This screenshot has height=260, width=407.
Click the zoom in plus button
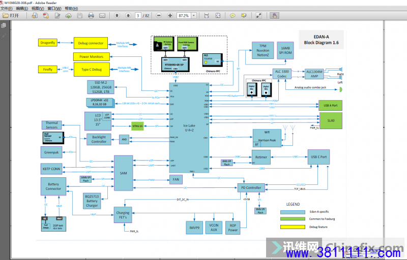click(170, 16)
